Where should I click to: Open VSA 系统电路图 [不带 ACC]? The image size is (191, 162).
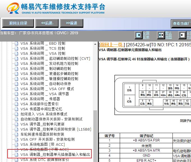pos(45,149)
